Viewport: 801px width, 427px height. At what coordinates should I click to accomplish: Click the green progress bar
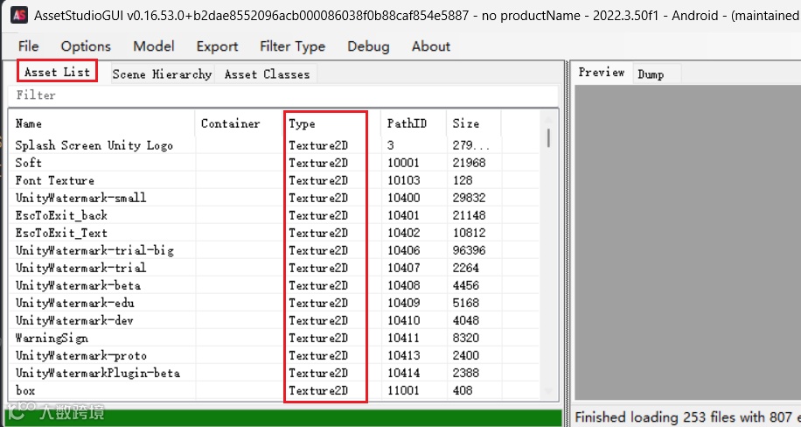(283, 416)
